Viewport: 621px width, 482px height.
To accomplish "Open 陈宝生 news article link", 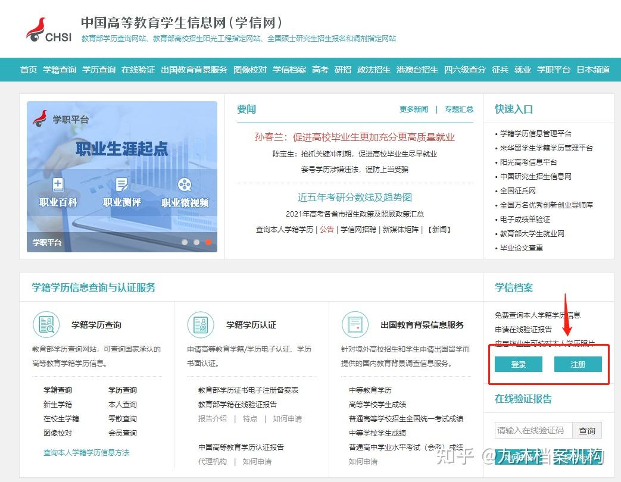I will click(355, 154).
